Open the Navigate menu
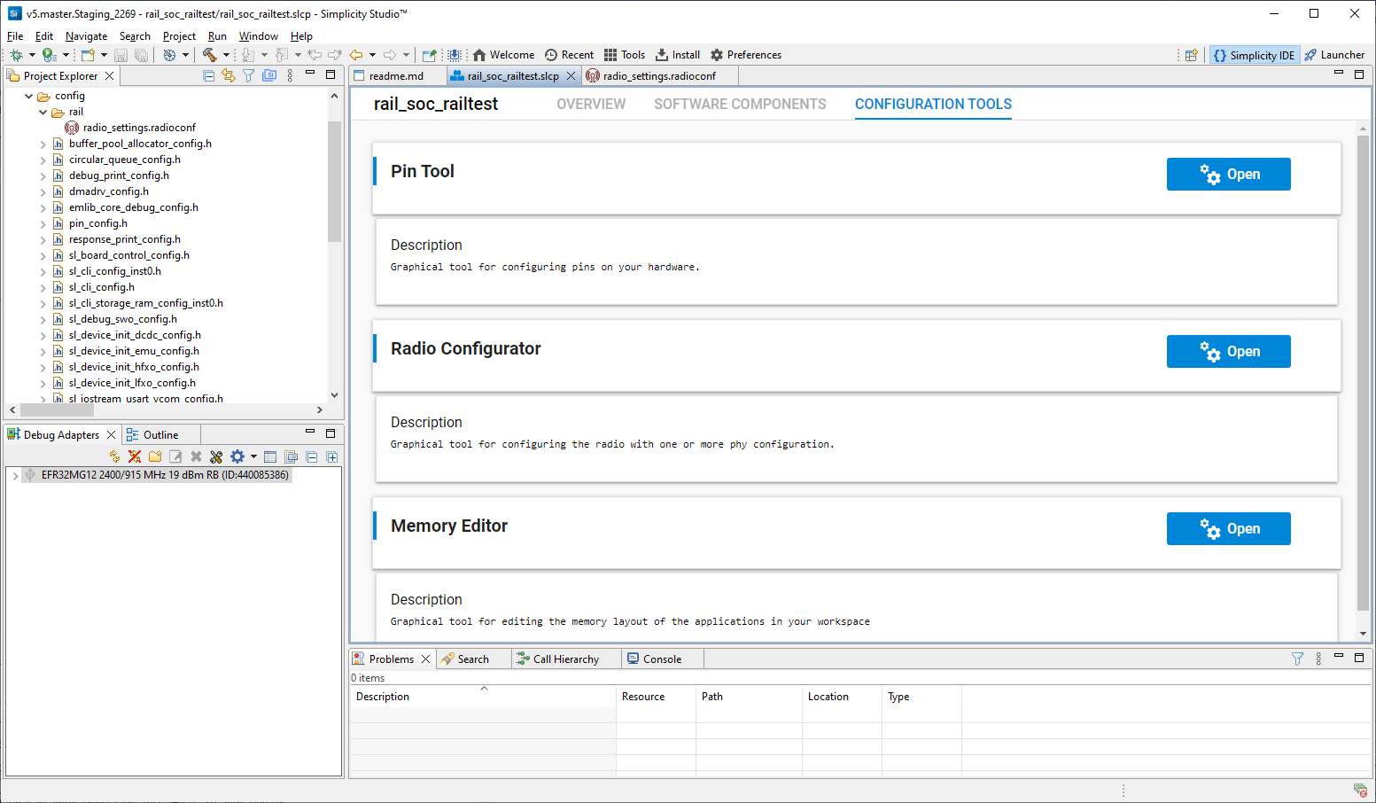The width and height of the screenshot is (1376, 803). pyautogui.click(x=86, y=36)
